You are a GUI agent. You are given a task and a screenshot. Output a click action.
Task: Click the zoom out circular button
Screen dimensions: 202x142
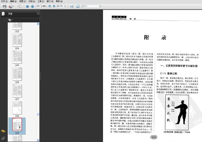coord(50,6)
